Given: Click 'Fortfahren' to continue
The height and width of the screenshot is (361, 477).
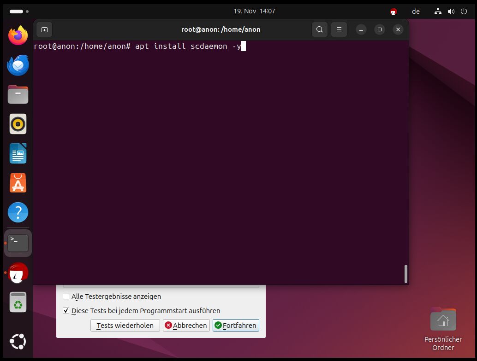Looking at the screenshot, I should (236, 325).
